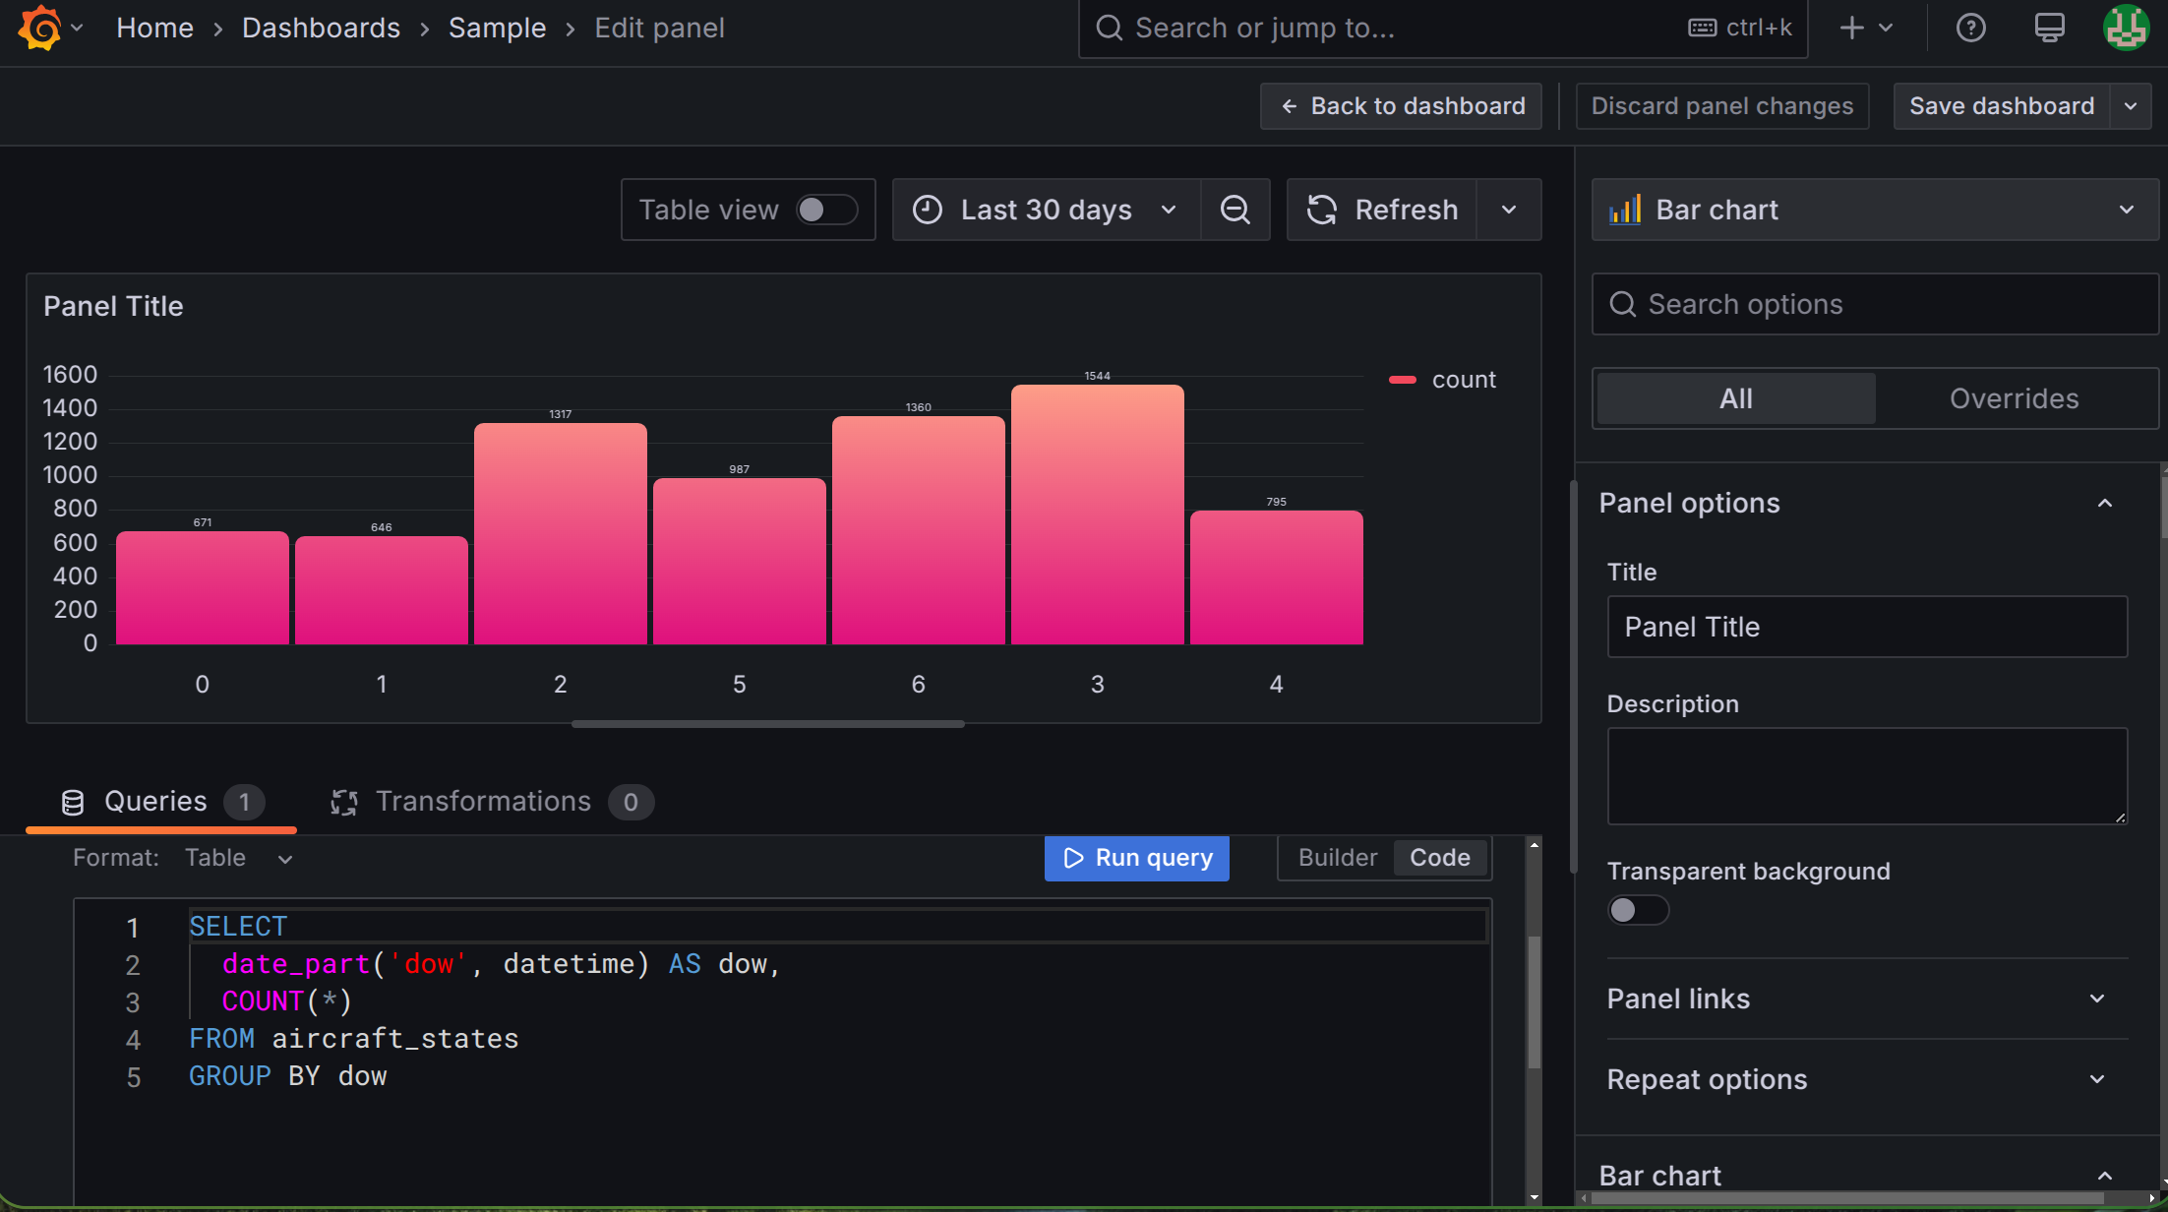Screen dimensions: 2168x1212
Task: Toggle the Table view switch
Action: coord(826,210)
